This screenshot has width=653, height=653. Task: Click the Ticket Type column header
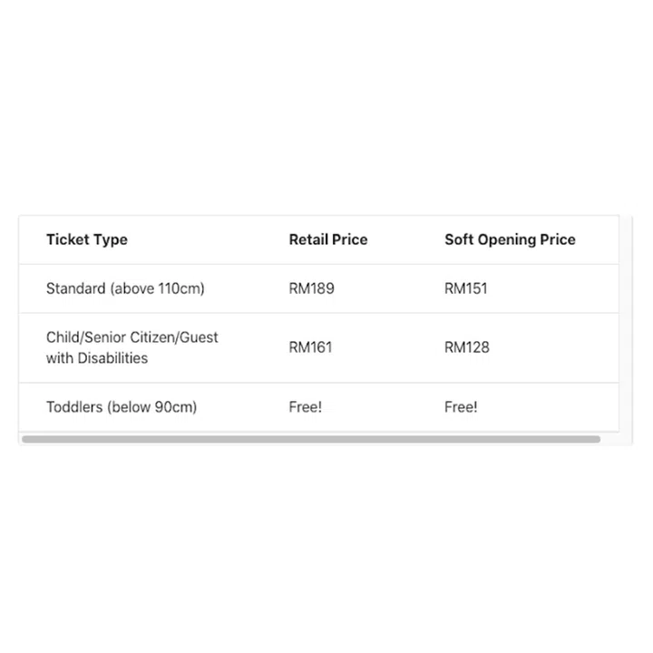click(x=87, y=239)
